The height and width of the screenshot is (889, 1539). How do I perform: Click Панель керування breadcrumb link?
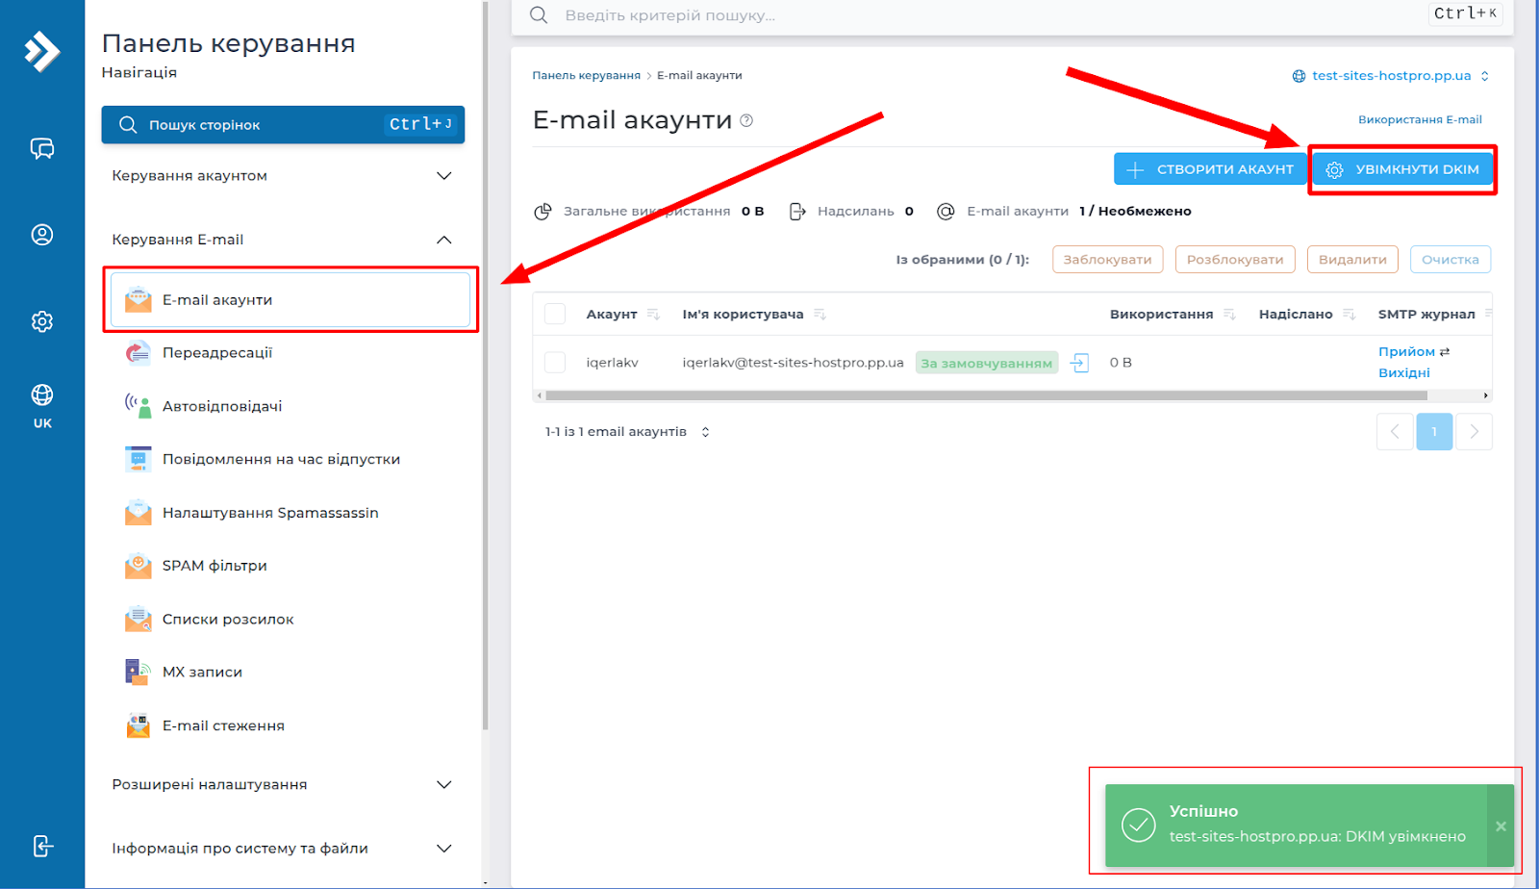586,75
